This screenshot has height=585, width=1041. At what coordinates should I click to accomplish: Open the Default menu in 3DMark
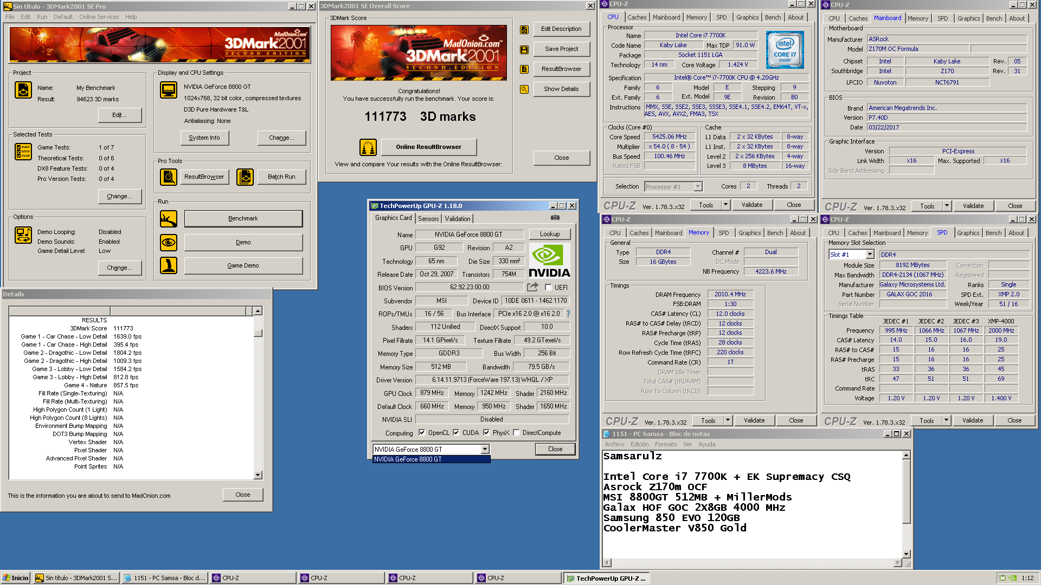pyautogui.click(x=63, y=17)
